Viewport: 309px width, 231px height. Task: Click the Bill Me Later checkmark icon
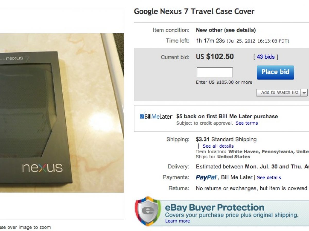[x=142, y=116]
